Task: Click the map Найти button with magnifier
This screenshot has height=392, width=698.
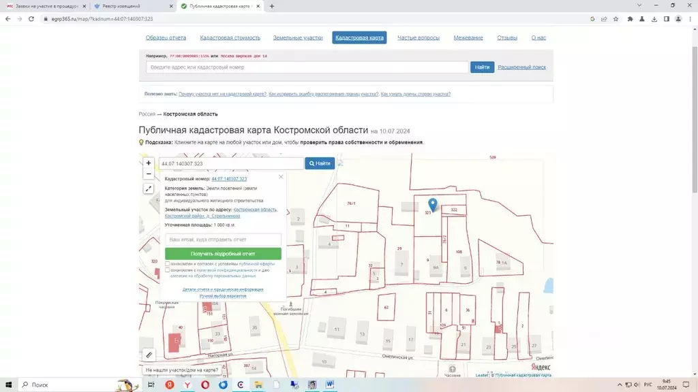Action: pos(320,163)
